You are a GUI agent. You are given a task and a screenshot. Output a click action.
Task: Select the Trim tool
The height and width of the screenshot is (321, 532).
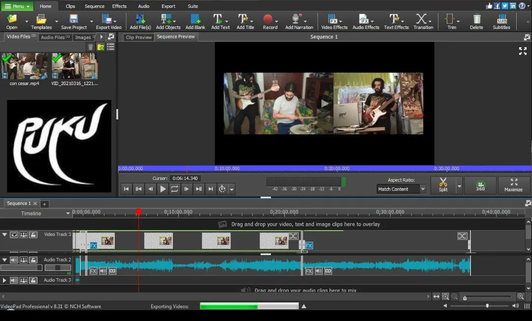pos(451,21)
